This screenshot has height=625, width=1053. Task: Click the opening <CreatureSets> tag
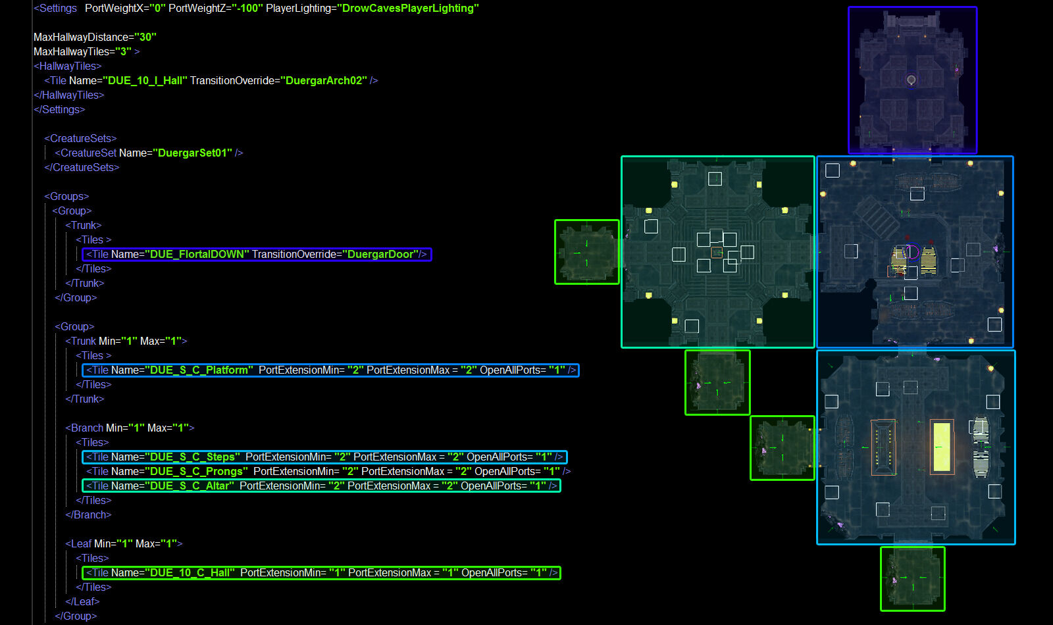point(80,138)
